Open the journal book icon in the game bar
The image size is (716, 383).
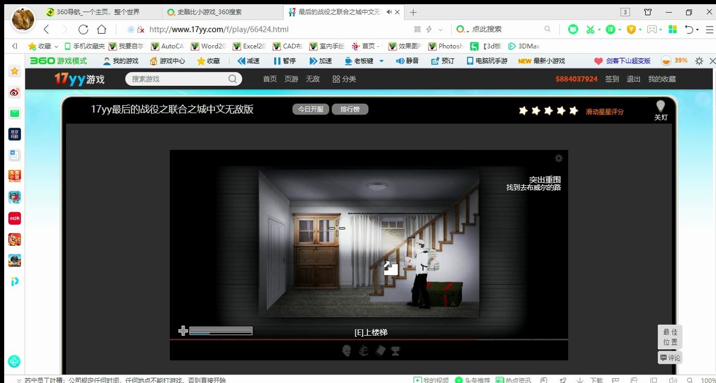380,351
